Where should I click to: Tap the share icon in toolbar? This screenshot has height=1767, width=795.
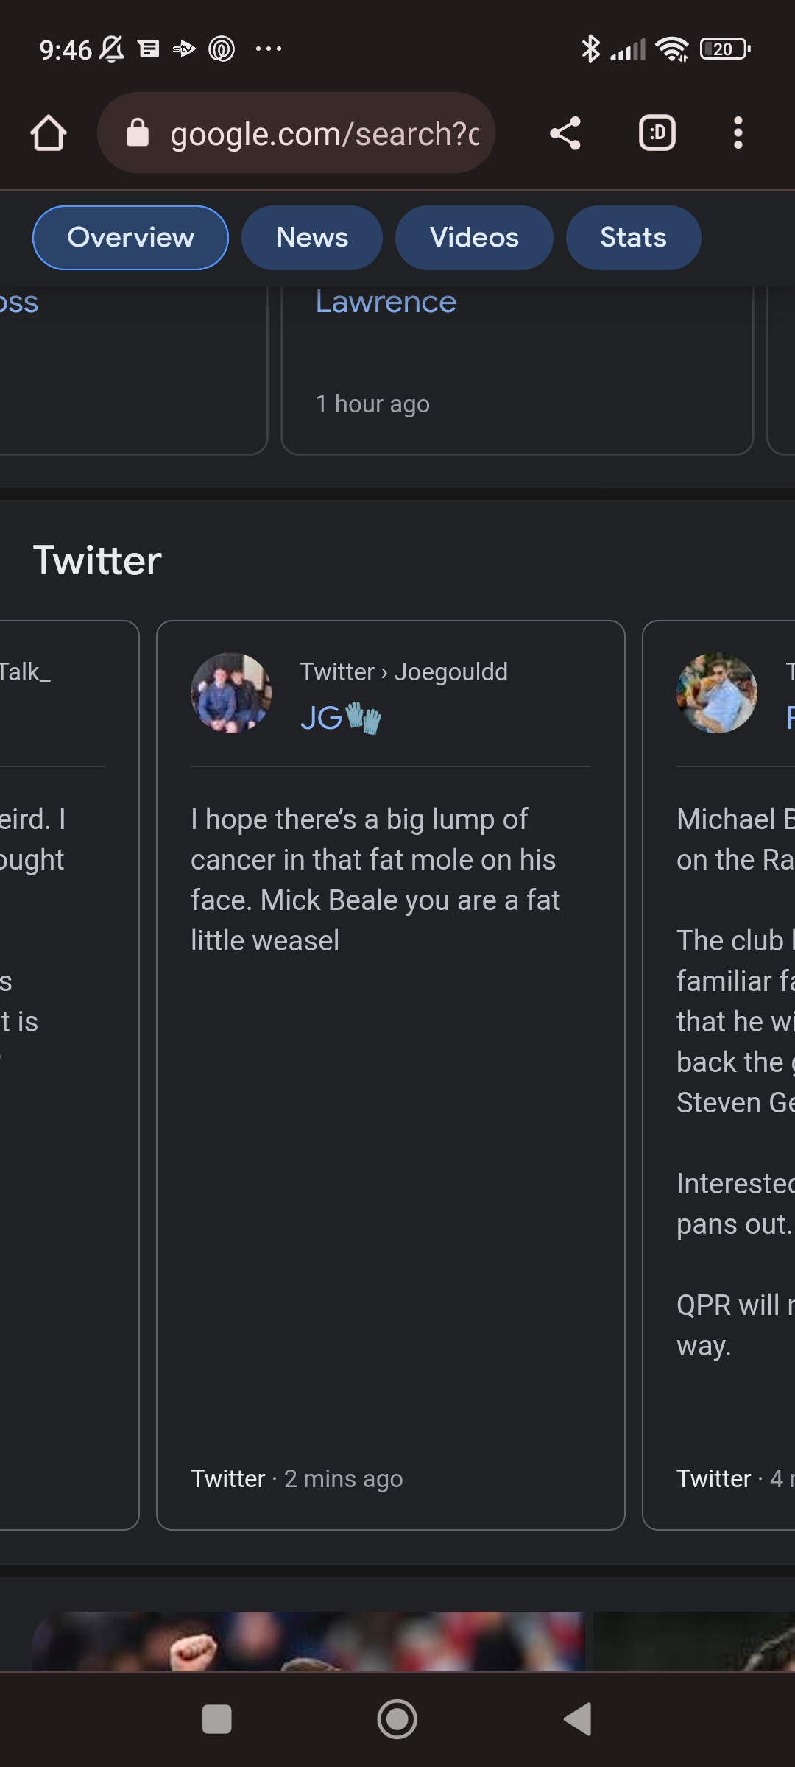click(565, 133)
